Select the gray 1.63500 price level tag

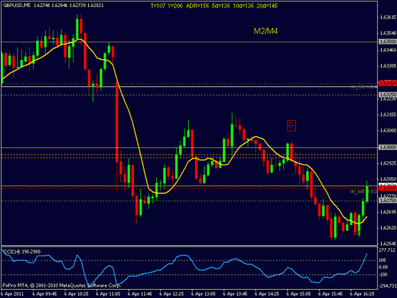click(387, 41)
